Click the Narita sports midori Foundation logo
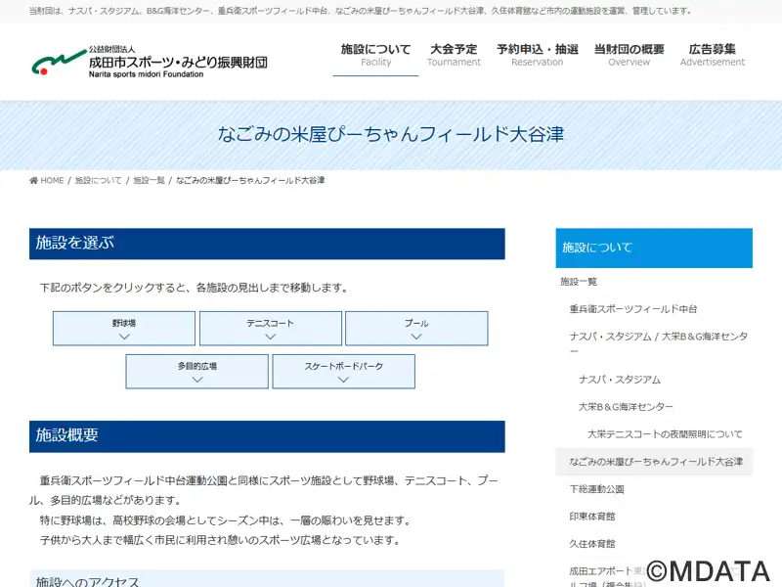Screen dimensions: 782x587 pyautogui.click(x=150, y=62)
